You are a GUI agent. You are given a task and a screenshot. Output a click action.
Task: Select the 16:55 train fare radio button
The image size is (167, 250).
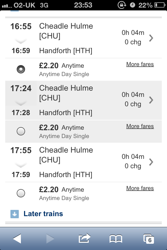coord(21,70)
